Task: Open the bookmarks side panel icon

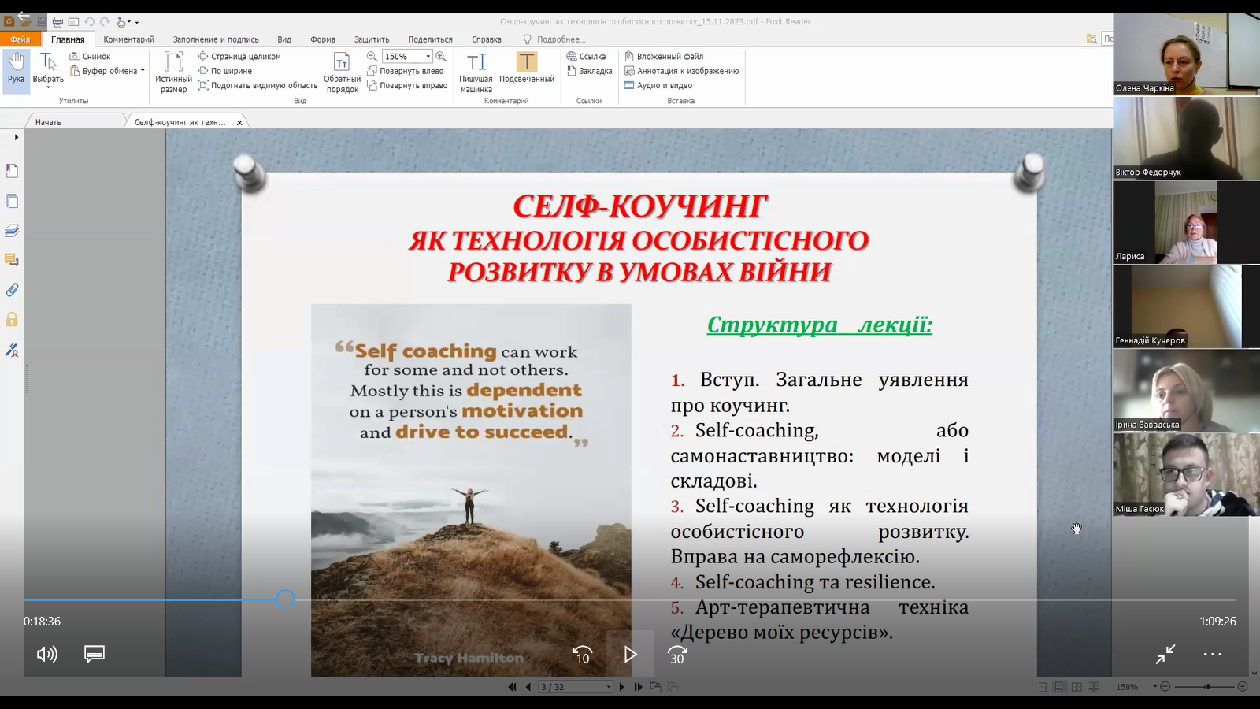Action: [12, 171]
